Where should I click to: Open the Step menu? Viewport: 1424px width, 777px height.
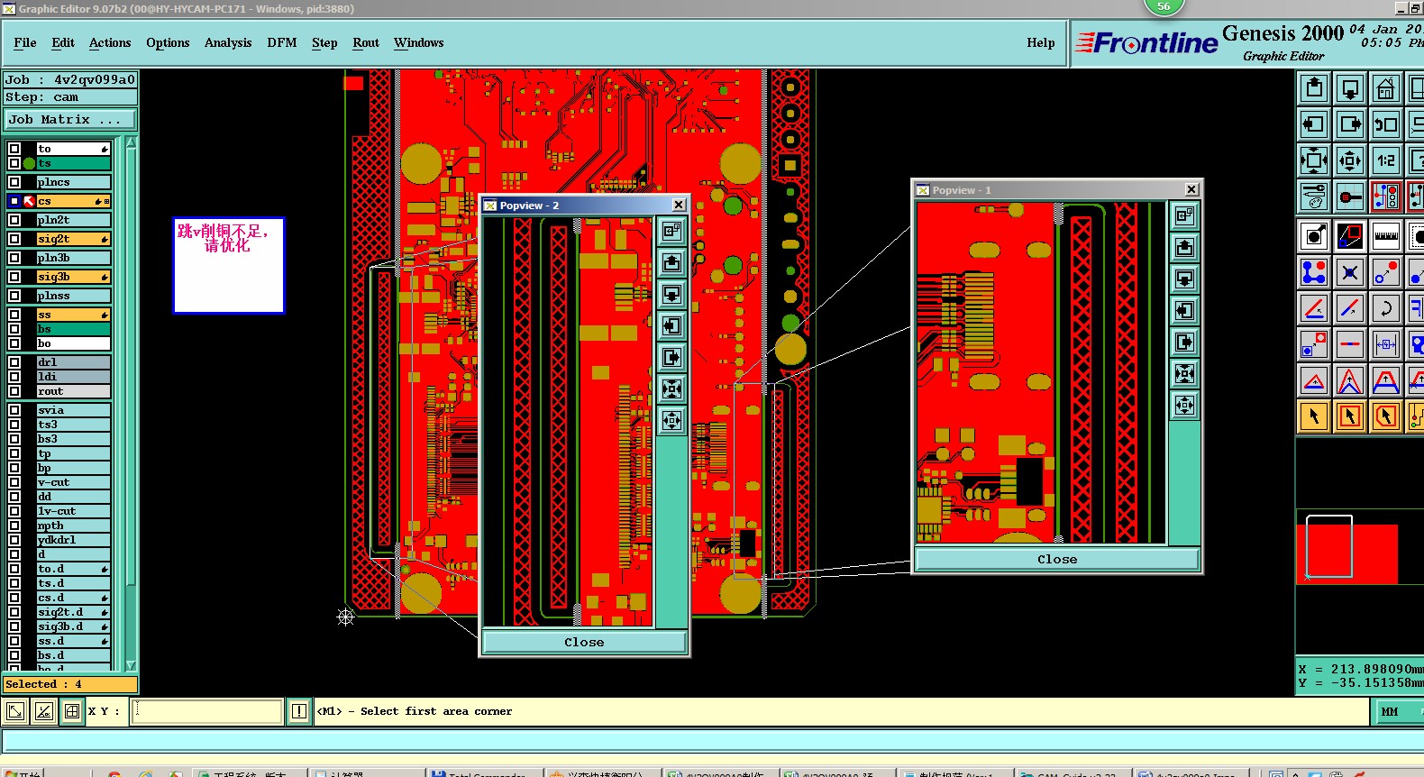tap(324, 42)
